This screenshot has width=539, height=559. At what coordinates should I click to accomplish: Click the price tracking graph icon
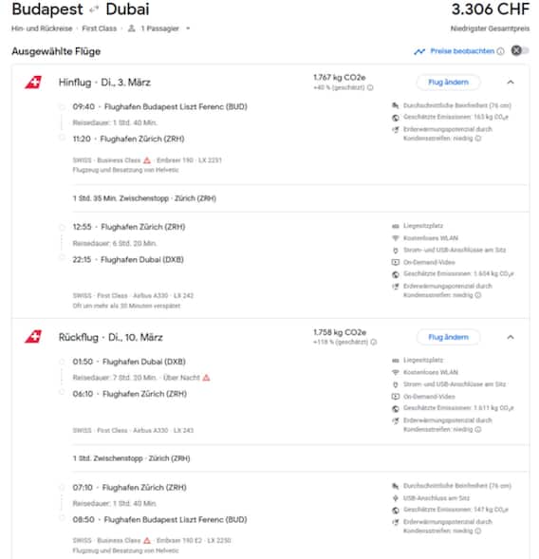(419, 51)
